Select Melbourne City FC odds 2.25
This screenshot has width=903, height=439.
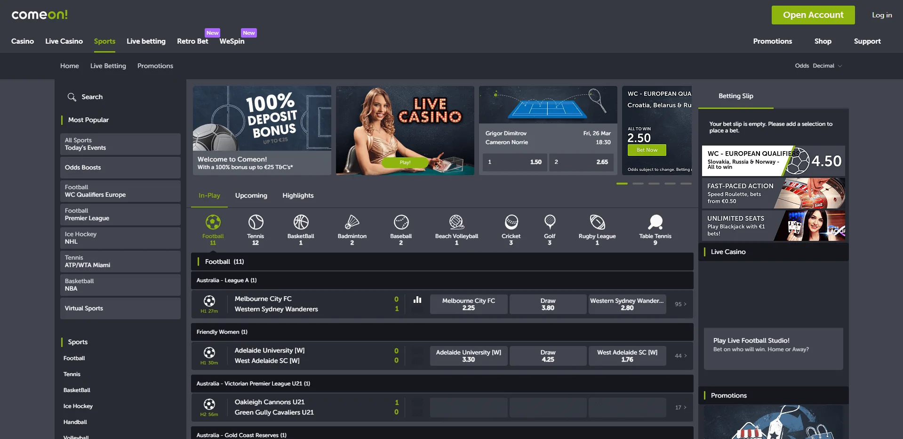coord(468,304)
